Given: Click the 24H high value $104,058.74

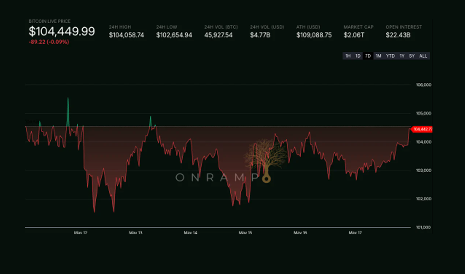Looking at the screenshot, I should [x=126, y=35].
